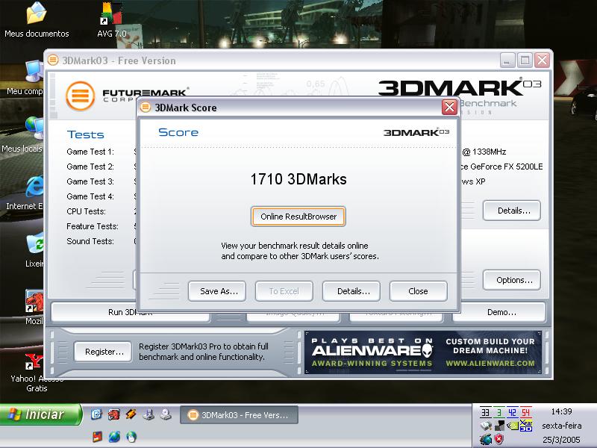Open the Xear 3D audio tray icon
The width and height of the screenshot is (597, 448).
tap(526, 426)
